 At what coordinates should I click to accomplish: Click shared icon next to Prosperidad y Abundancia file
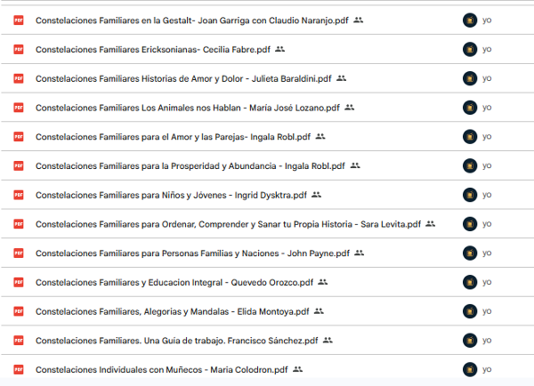click(355, 165)
